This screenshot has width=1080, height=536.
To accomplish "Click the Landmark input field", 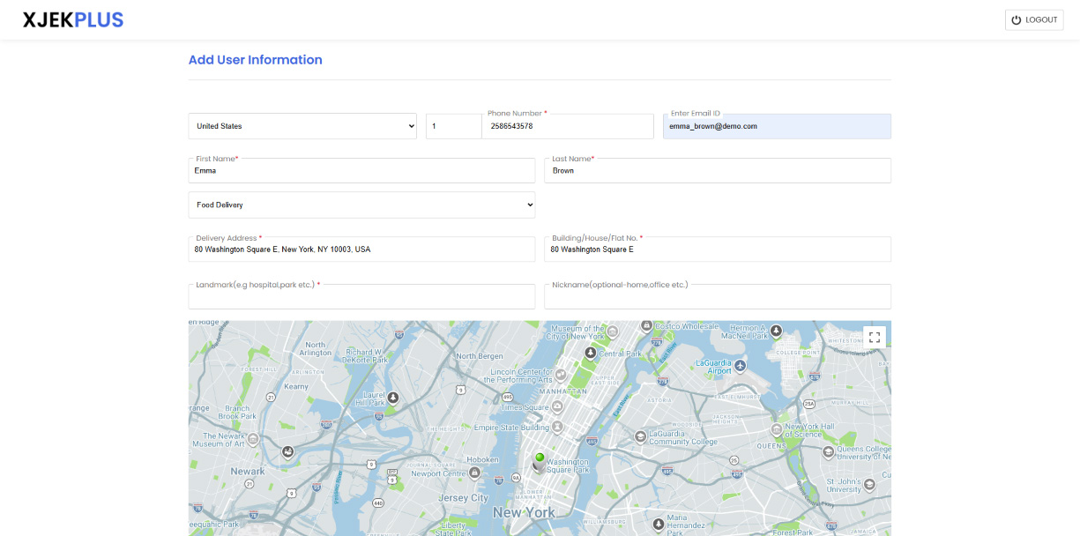I will click(361, 296).
